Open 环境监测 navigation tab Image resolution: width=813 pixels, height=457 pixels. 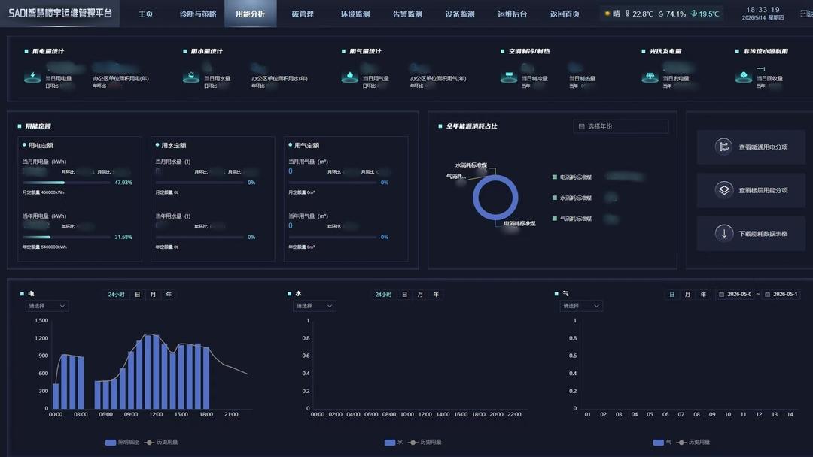355,14
